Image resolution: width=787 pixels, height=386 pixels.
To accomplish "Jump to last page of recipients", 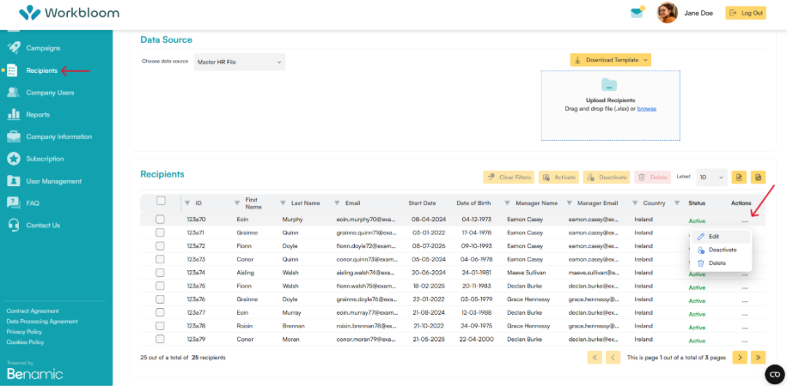I will pos(758,358).
